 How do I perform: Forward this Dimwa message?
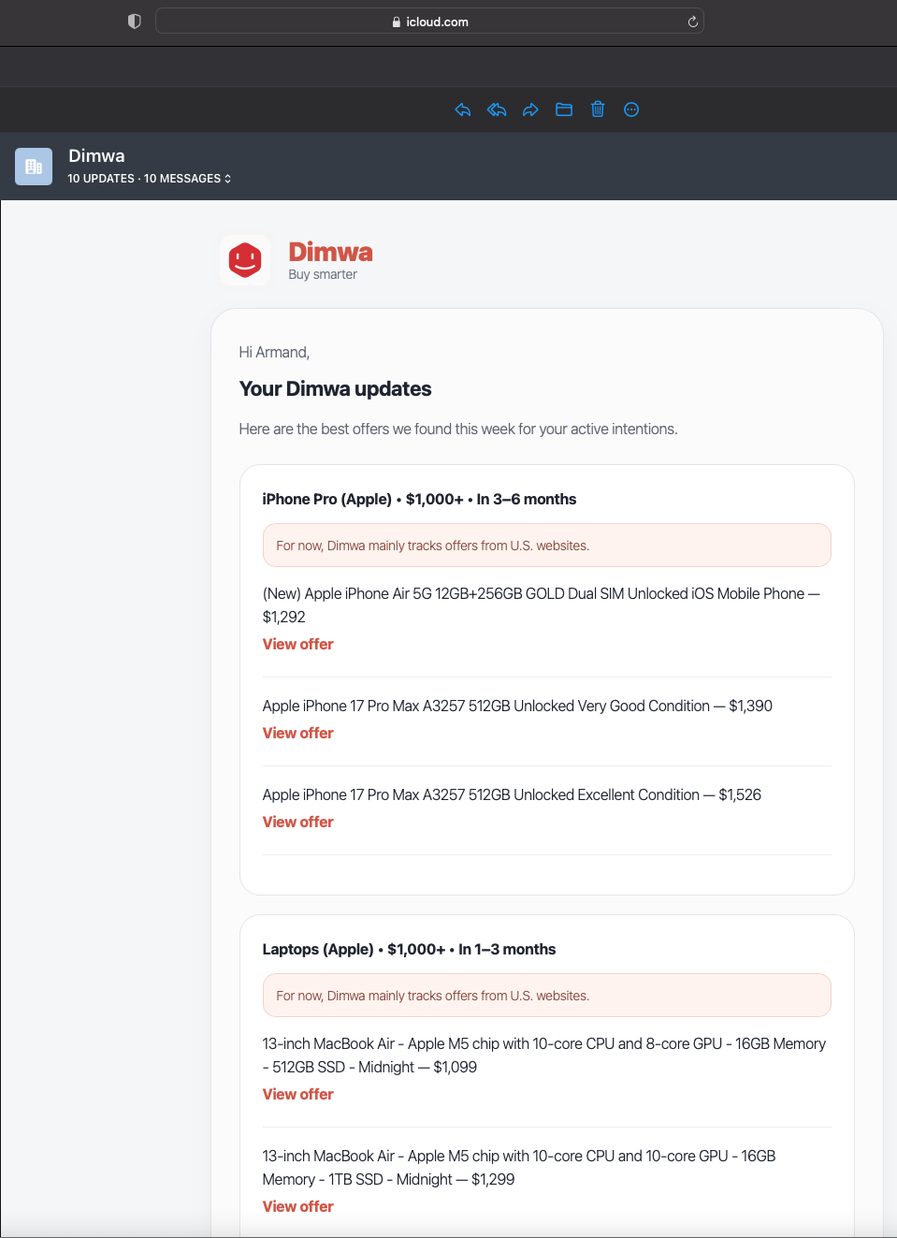(x=530, y=109)
